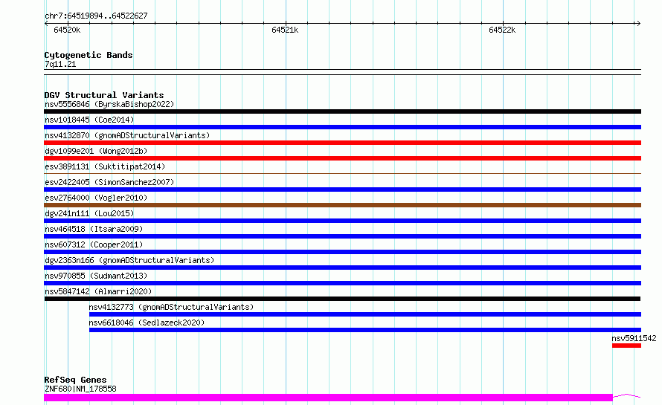Select the short red nsv5911542 bar
662x405 pixels.
626,346
